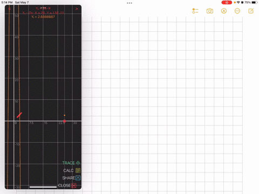The height and width of the screenshot is (194, 259).
Task: Tap the Y = 2.6666667 readout
Action: 43,17
